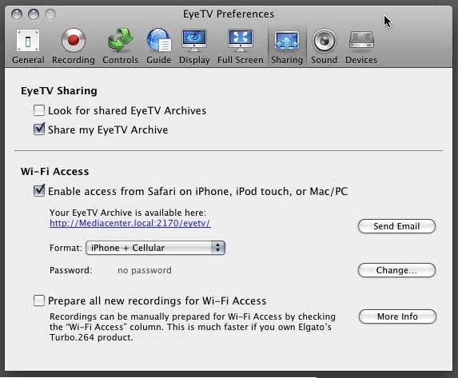This screenshot has width=458, height=378.
Task: Click 'Your EyeTV Archive is available here:' text
Action: click(x=128, y=213)
